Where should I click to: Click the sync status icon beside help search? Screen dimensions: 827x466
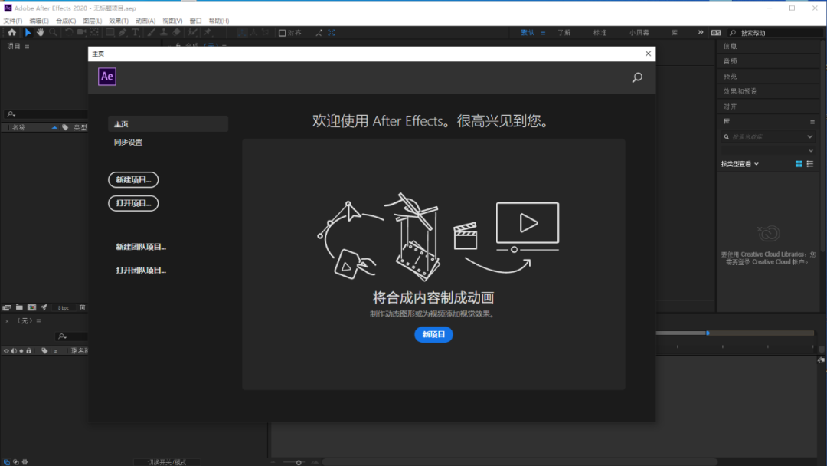click(x=716, y=33)
